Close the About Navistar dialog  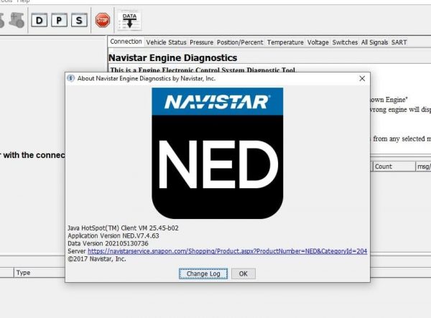(362, 78)
